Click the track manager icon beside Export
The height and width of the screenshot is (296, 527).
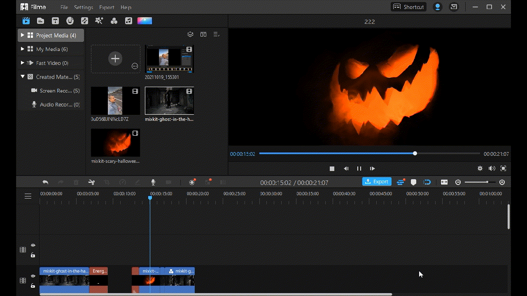coord(401,182)
